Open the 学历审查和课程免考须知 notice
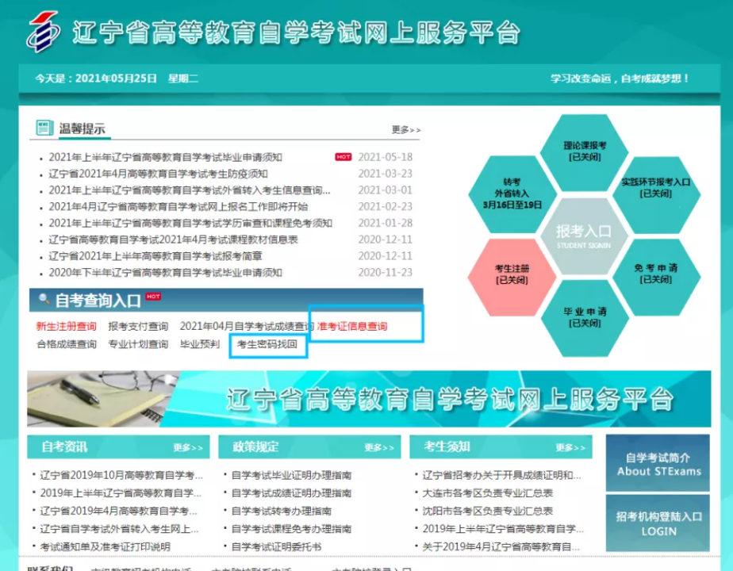Screen dimensions: 733x571 pos(190,223)
